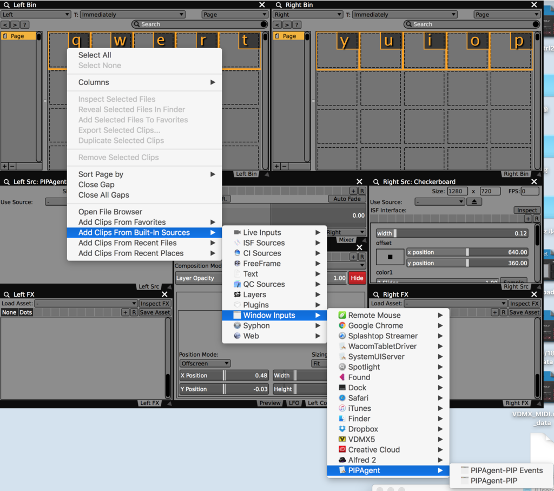
Task: Click the Inspect button in Right Src
Action: coord(527,210)
